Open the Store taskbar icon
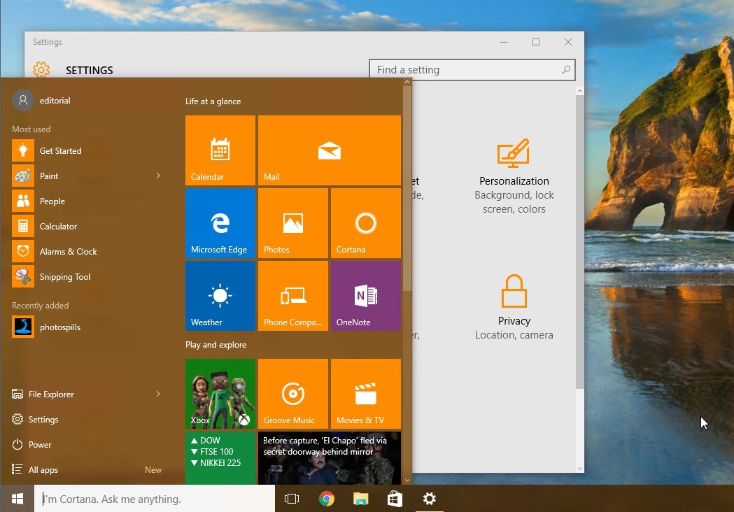The height and width of the screenshot is (512, 734). [395, 499]
